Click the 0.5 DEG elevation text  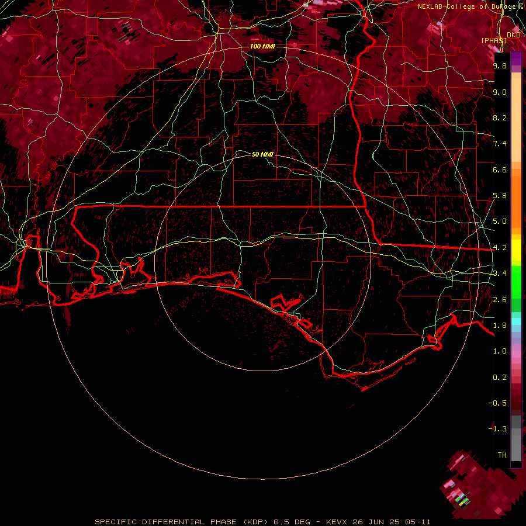click(x=292, y=522)
